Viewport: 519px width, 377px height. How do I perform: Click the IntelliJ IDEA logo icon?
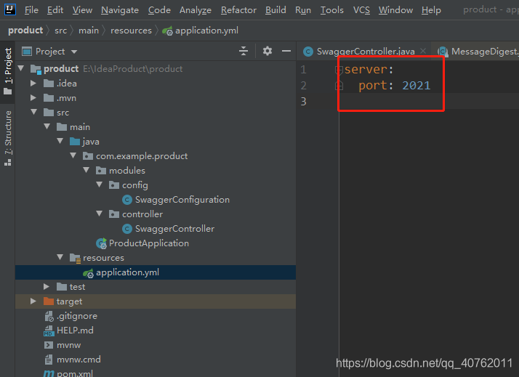click(10, 9)
